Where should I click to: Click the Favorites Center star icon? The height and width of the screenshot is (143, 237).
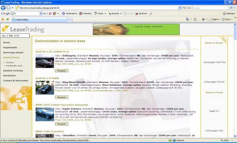(3, 19)
